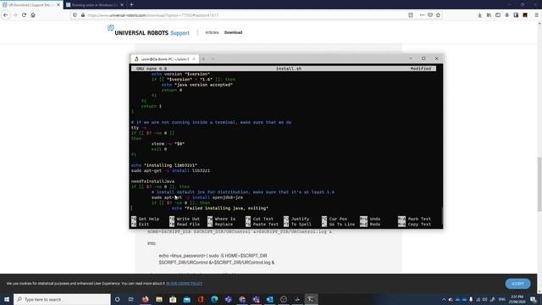The height and width of the screenshot is (305, 542).
Task: Click nano 'Where Is' shortcut label
Action: coord(225,219)
